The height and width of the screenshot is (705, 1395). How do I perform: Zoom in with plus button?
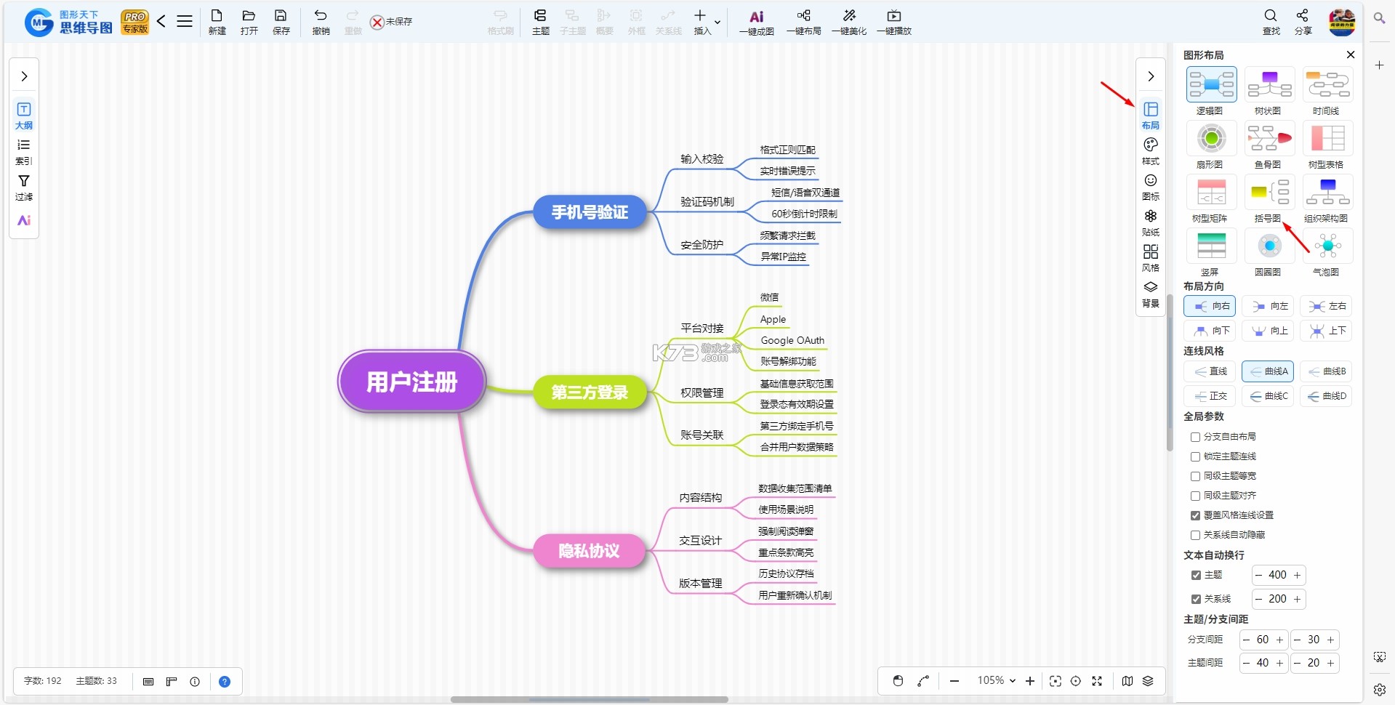coord(1029,681)
